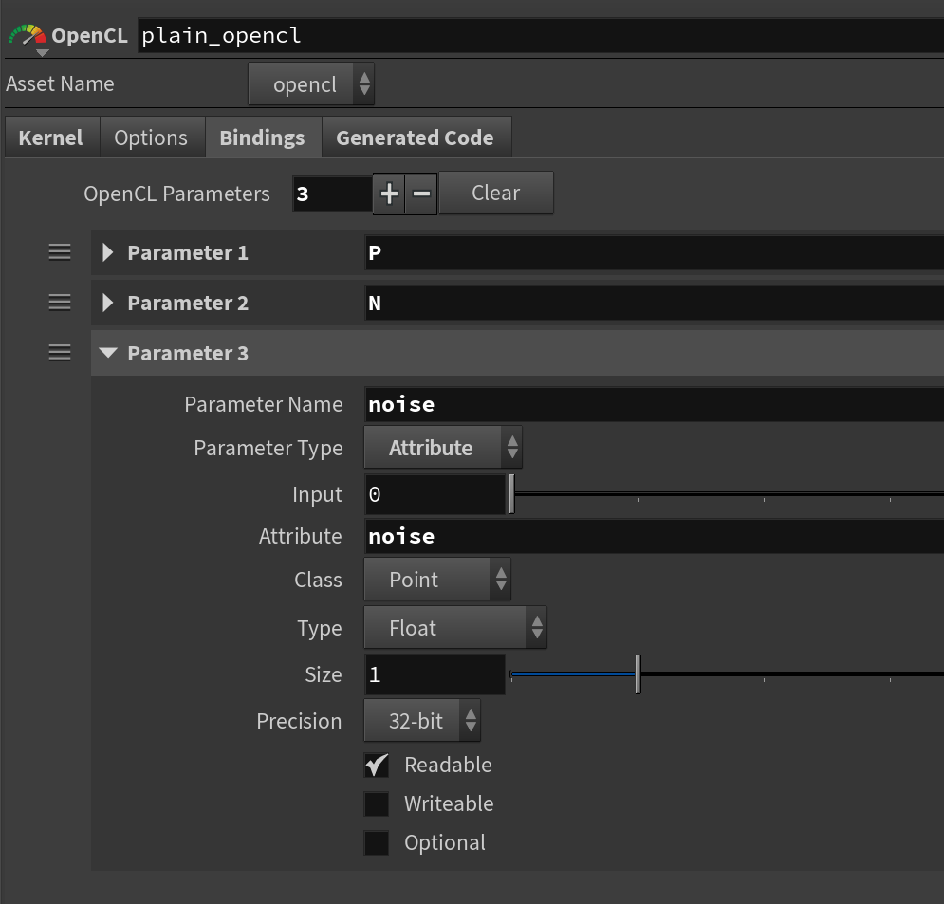Click the plus icon to add parameter
The height and width of the screenshot is (904, 944).
pos(389,194)
